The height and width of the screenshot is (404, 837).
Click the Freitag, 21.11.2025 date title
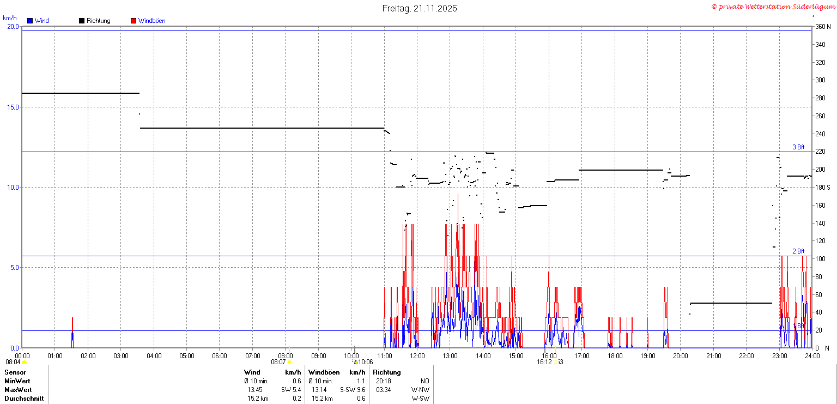(420, 8)
